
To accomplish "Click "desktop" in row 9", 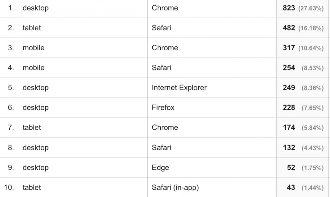I will tap(35, 167).
